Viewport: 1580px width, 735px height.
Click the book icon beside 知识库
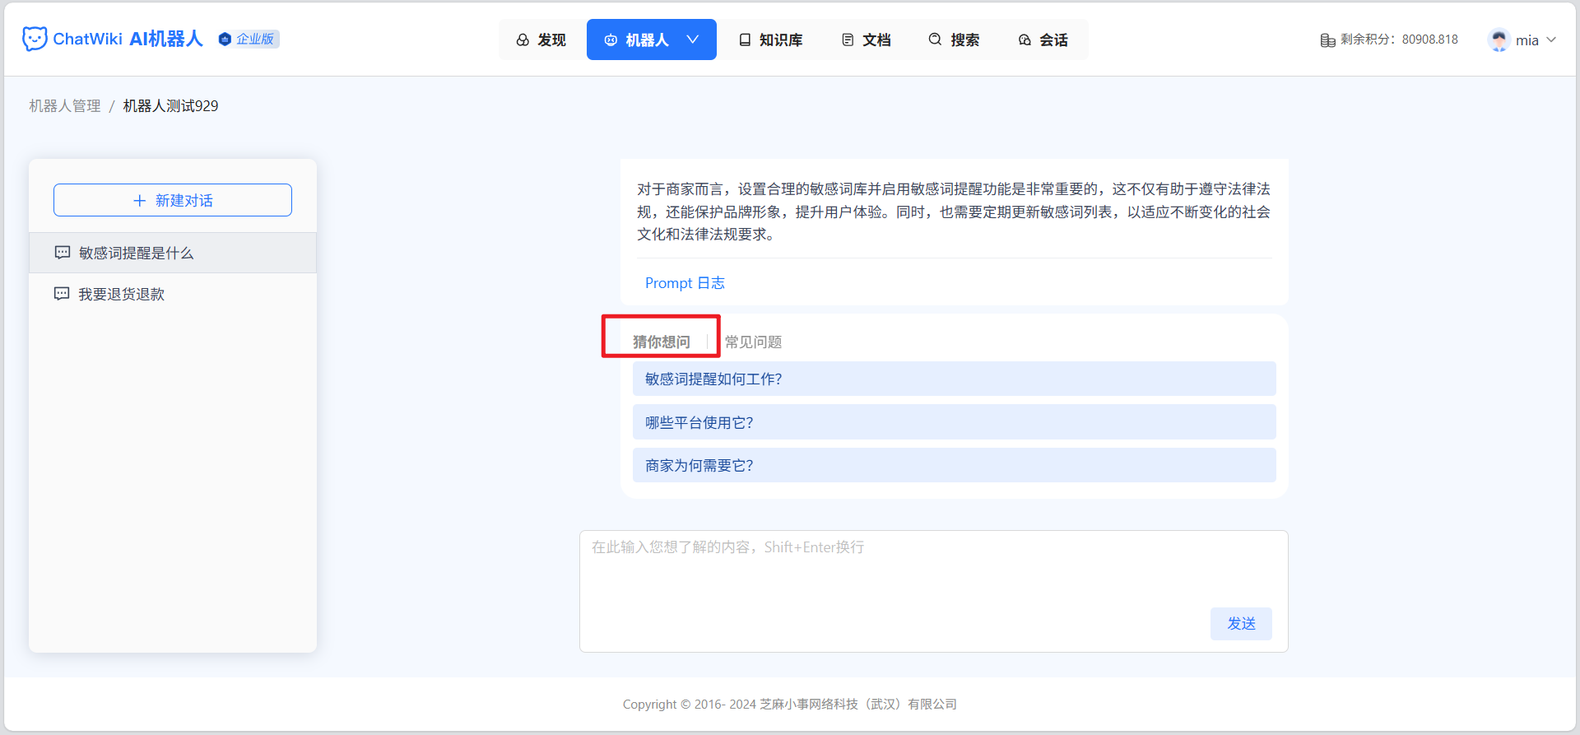pyautogui.click(x=745, y=40)
